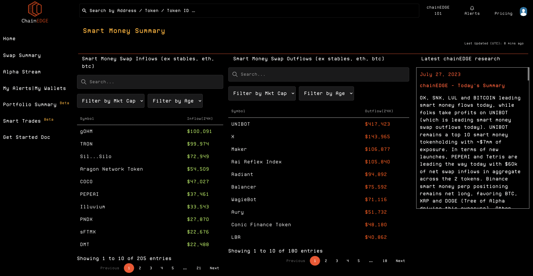Select the Aury outflow row
The width and height of the screenshot is (533, 276).
[x=319, y=212]
